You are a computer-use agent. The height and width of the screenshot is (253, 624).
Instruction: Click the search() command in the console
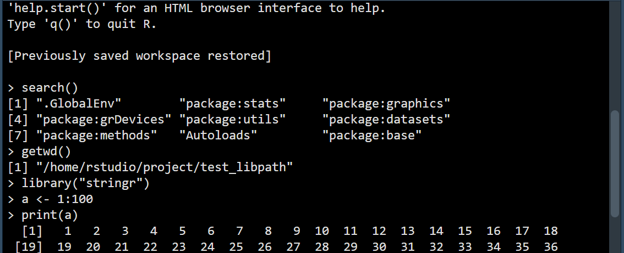coord(50,88)
